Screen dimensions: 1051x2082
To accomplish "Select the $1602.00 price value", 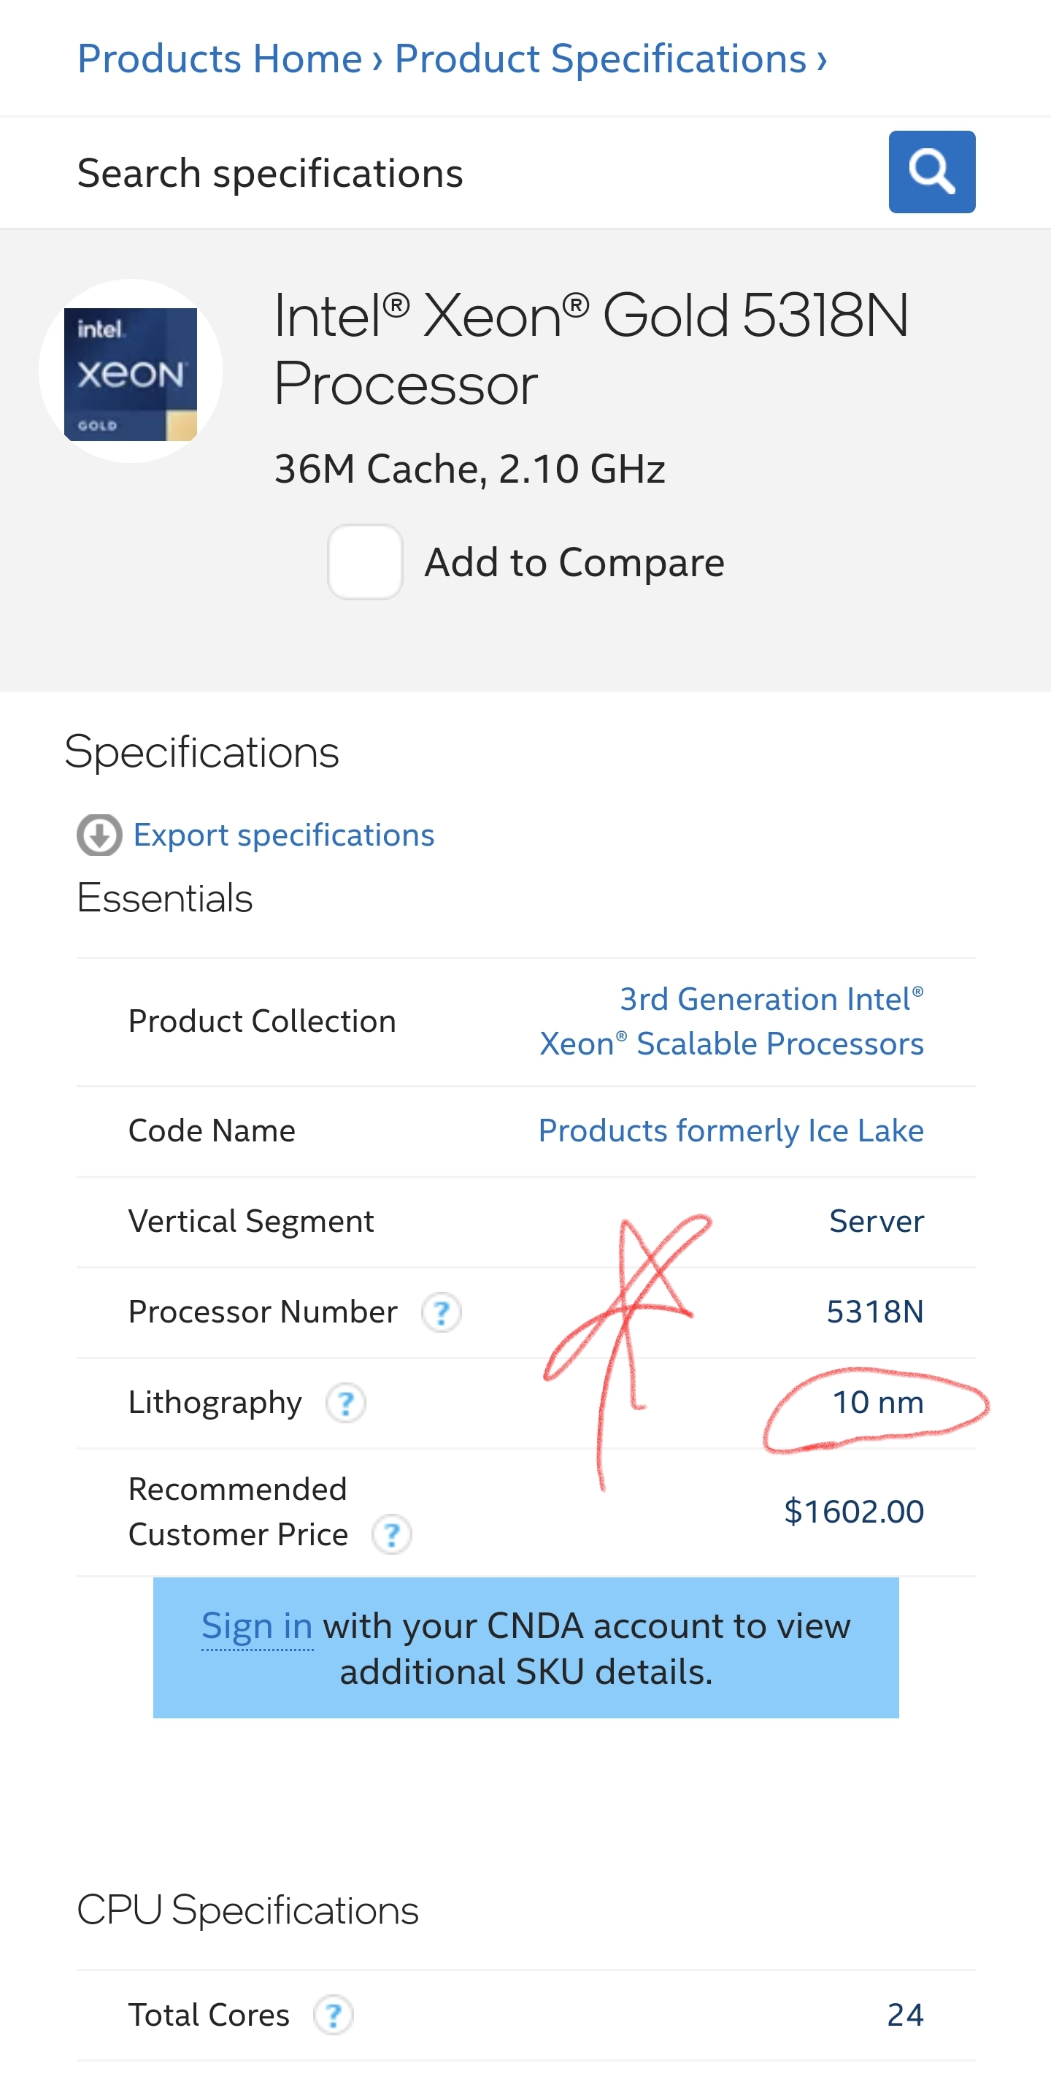I will click(x=854, y=1512).
